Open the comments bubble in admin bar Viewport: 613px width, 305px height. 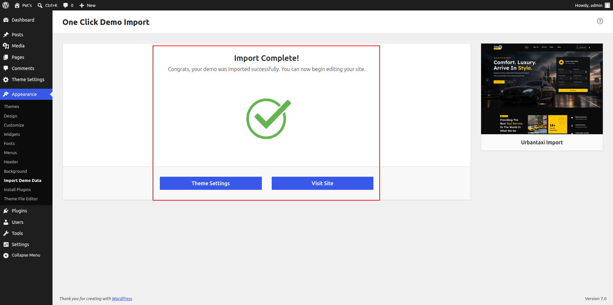tap(66, 5)
